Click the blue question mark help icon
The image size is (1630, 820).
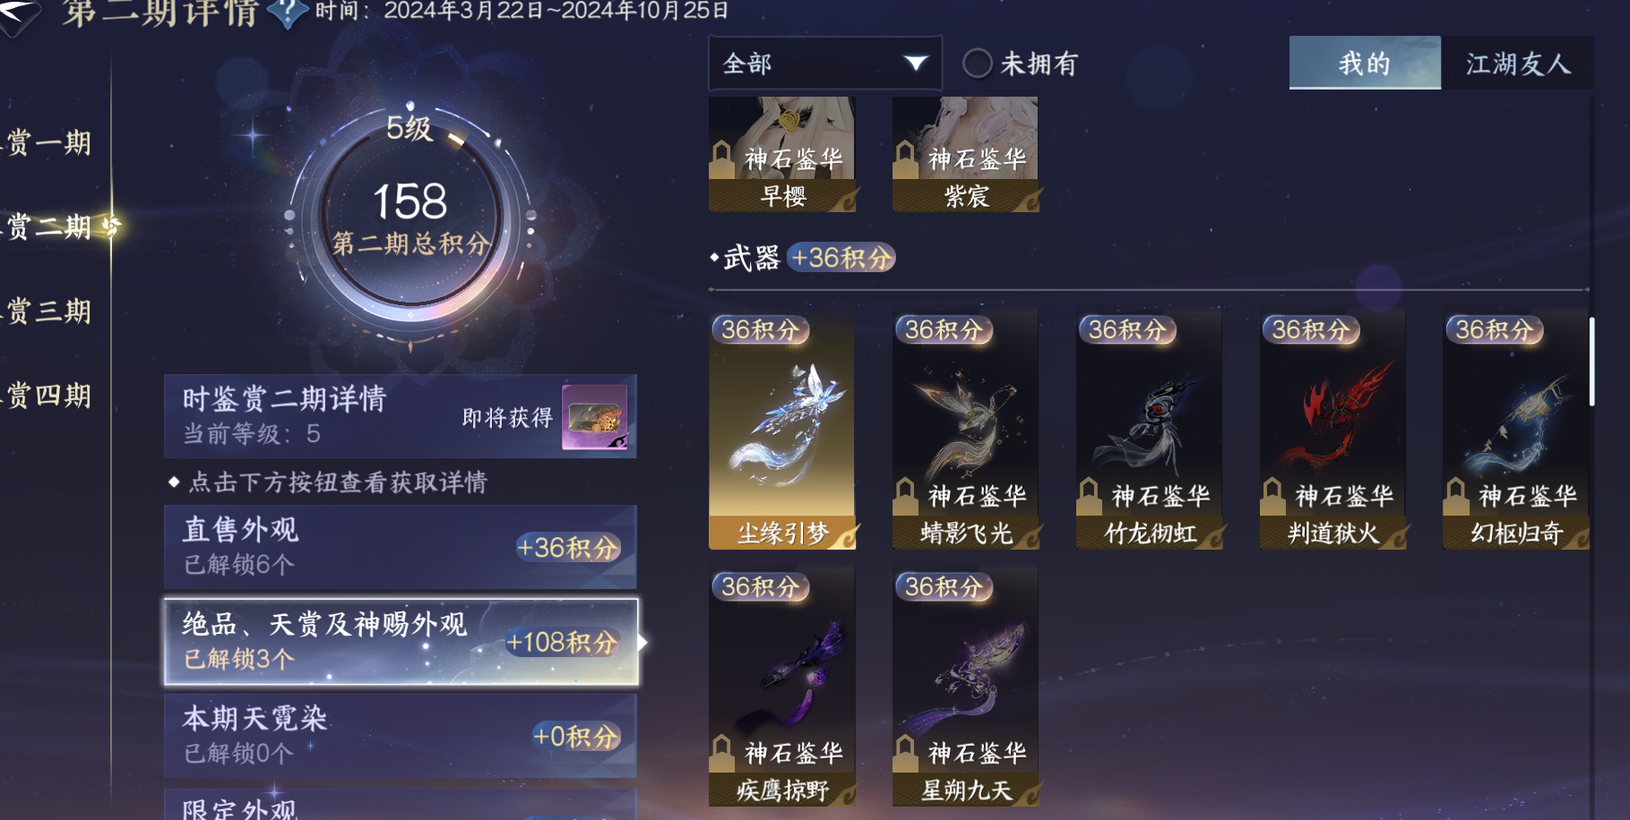point(288,13)
